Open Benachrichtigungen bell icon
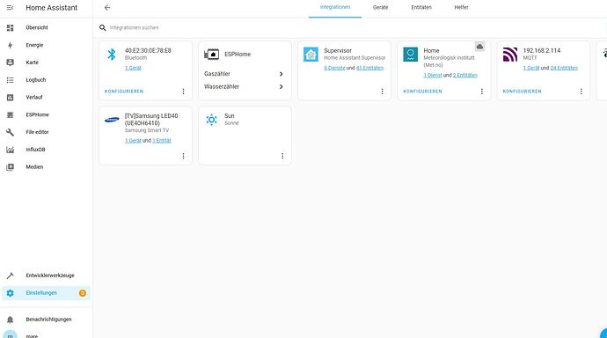 10,320
